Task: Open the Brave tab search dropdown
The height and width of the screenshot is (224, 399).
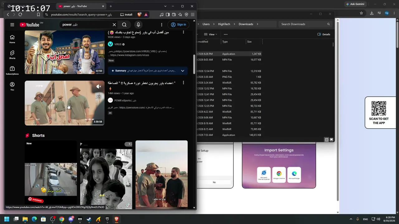Action: point(165,6)
